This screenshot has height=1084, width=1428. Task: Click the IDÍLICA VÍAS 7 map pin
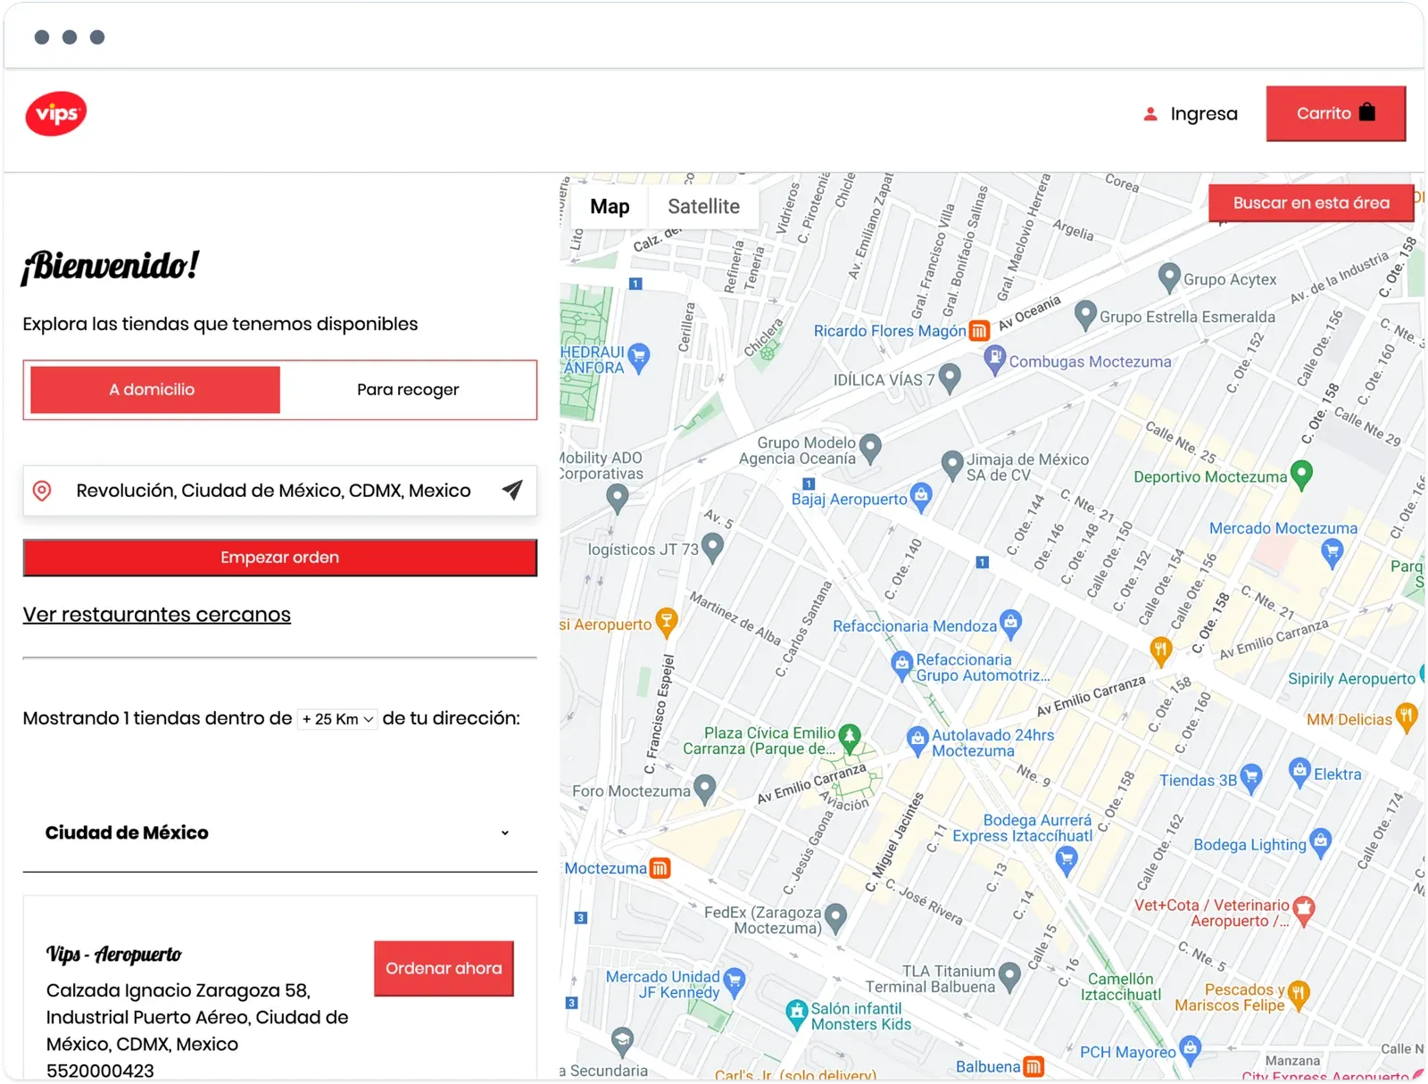[950, 377]
